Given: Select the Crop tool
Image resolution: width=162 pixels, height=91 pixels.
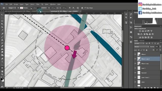Looking at the screenshot, I should [x=2, y=27].
